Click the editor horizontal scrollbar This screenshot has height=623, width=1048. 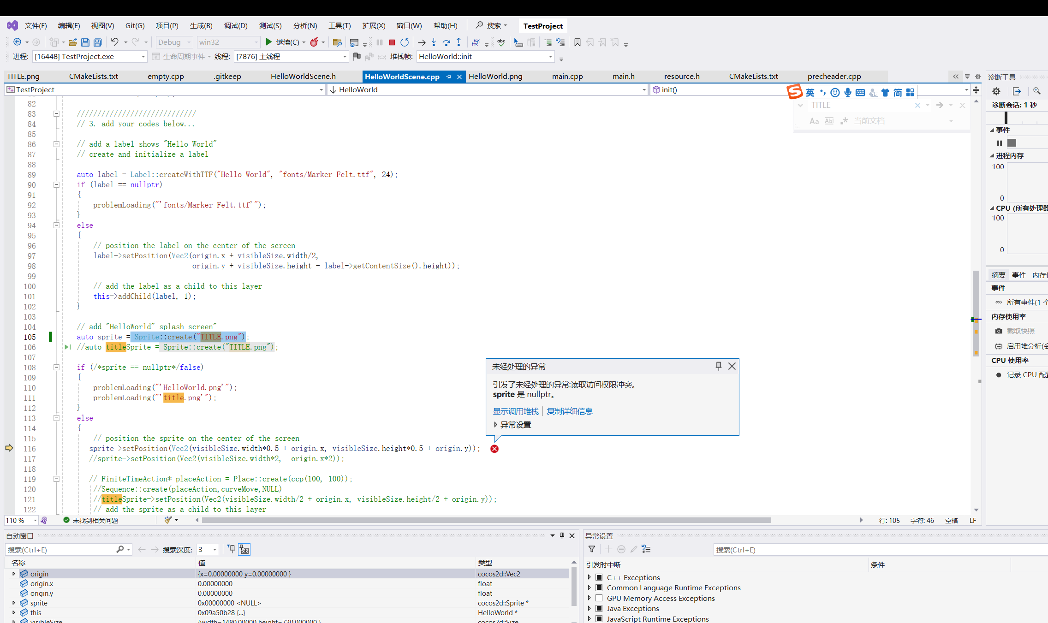[486, 520]
